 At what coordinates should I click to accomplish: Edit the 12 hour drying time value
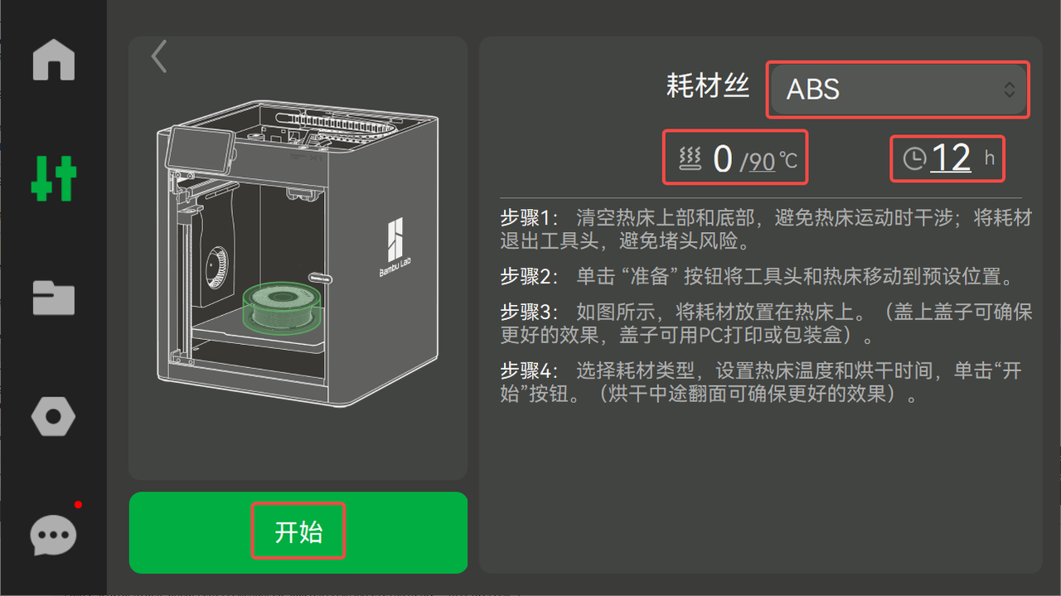(x=951, y=157)
